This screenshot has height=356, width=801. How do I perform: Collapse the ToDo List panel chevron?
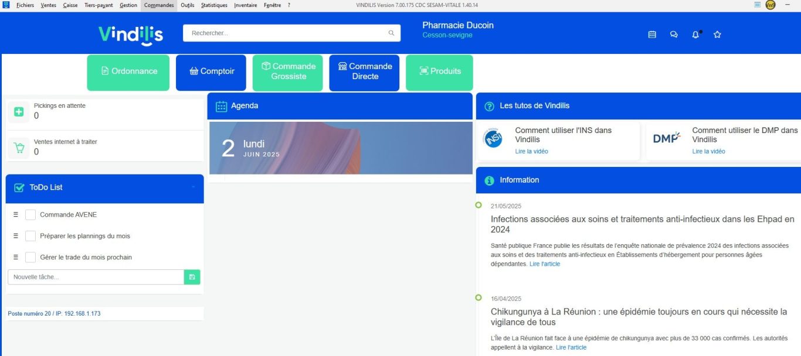(x=194, y=187)
